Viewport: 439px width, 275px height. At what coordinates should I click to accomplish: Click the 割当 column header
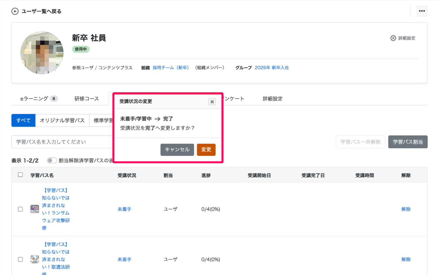(x=168, y=175)
